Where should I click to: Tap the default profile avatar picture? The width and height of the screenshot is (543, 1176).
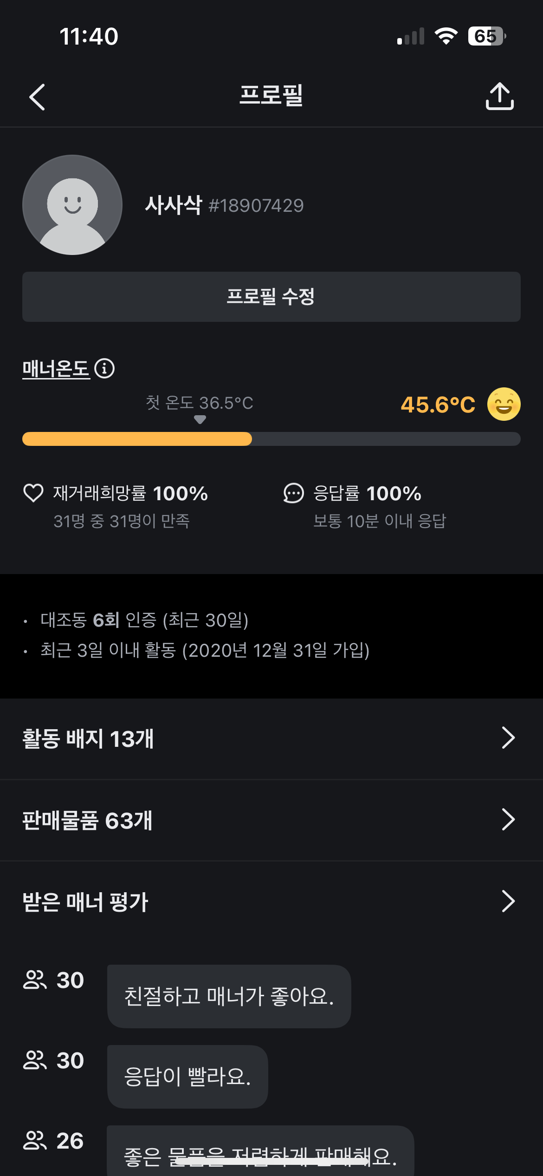72,205
